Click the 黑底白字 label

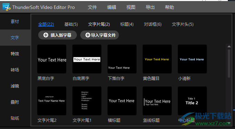point(46,78)
